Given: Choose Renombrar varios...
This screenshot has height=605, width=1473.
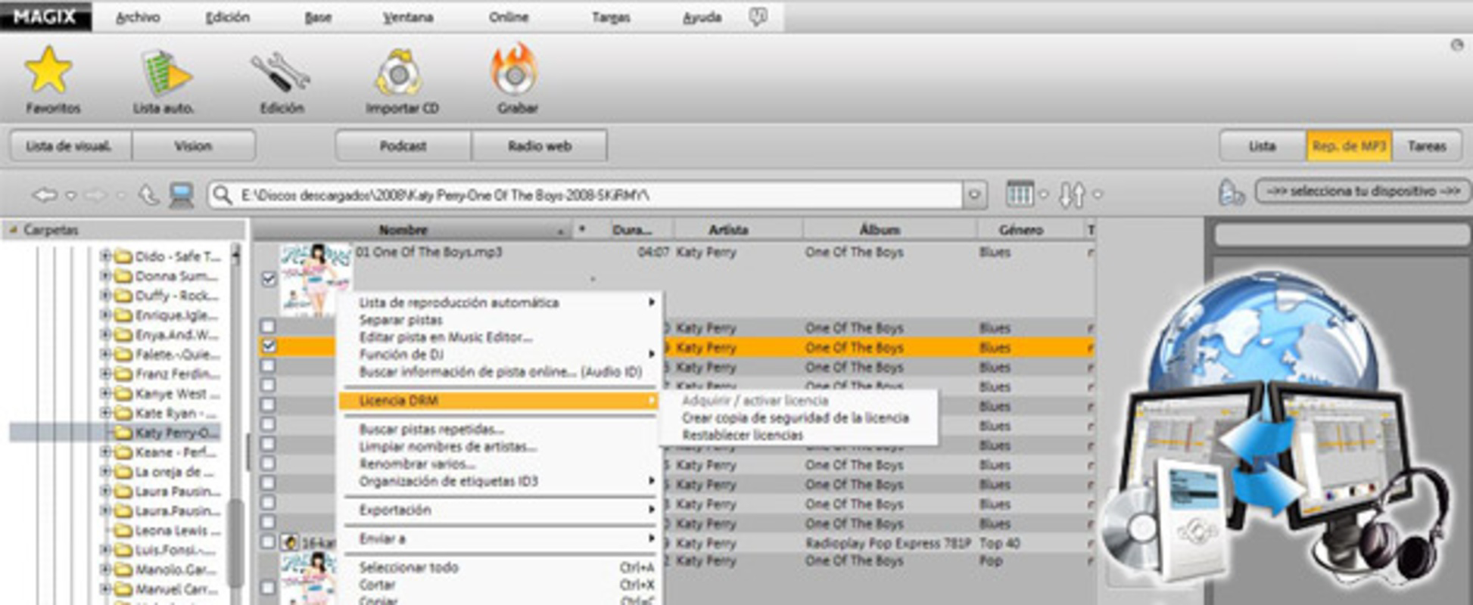Looking at the screenshot, I should pyautogui.click(x=417, y=464).
